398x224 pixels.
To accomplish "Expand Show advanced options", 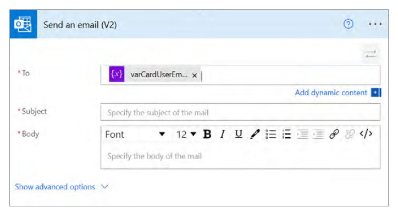I will click(x=62, y=187).
